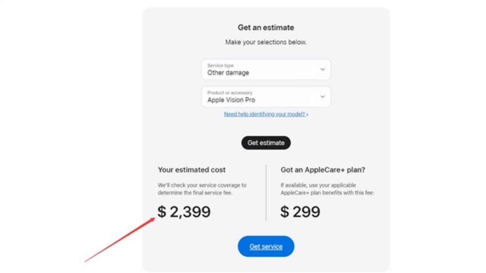Viewport: 486px width, 273px height.
Task: Click the $ 299 AppleCare+ fee
Action: [x=300, y=212]
